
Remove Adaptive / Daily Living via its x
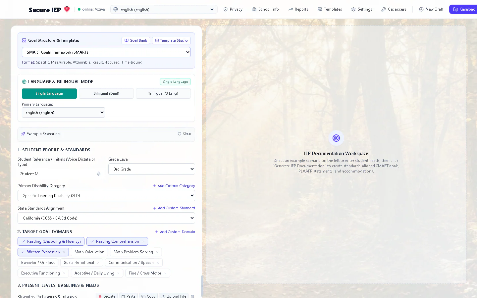pyautogui.click(x=118, y=273)
